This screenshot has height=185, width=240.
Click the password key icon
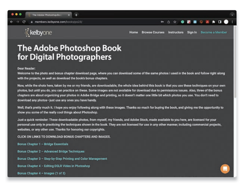click(163, 22)
